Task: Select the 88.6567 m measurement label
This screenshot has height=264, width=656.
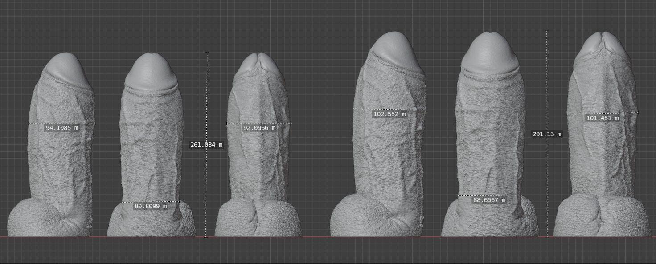Action: click(x=489, y=200)
